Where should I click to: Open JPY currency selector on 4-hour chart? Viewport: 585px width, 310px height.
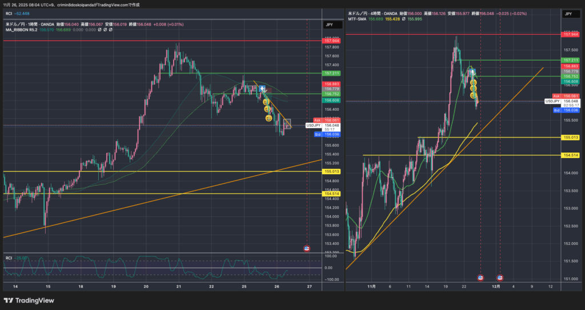click(568, 13)
